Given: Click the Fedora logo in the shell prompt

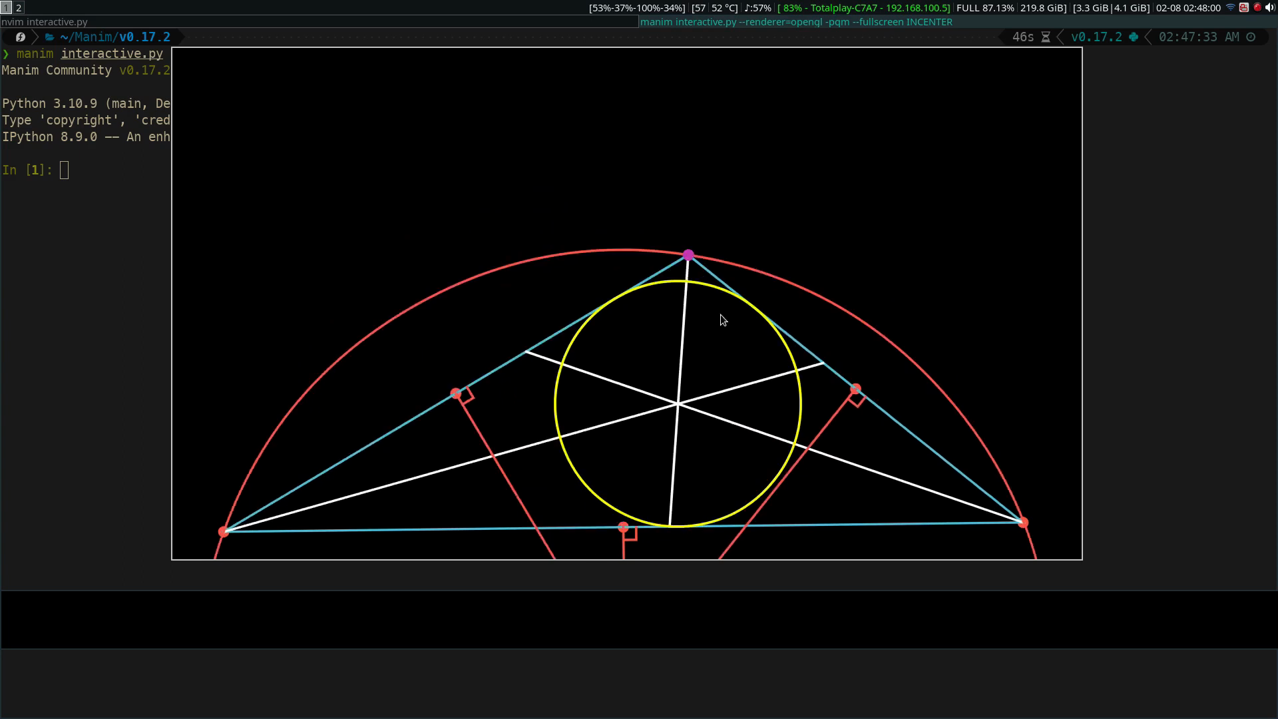Looking at the screenshot, I should tap(20, 37).
